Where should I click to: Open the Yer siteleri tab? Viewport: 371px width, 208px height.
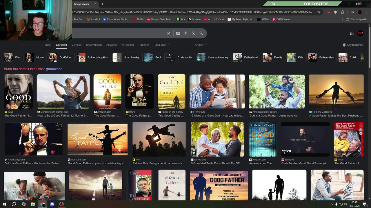click(128, 45)
